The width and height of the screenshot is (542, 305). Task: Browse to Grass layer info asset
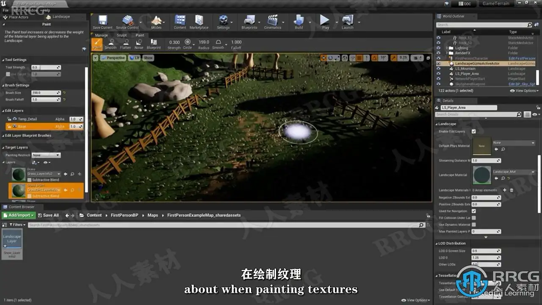point(72,174)
